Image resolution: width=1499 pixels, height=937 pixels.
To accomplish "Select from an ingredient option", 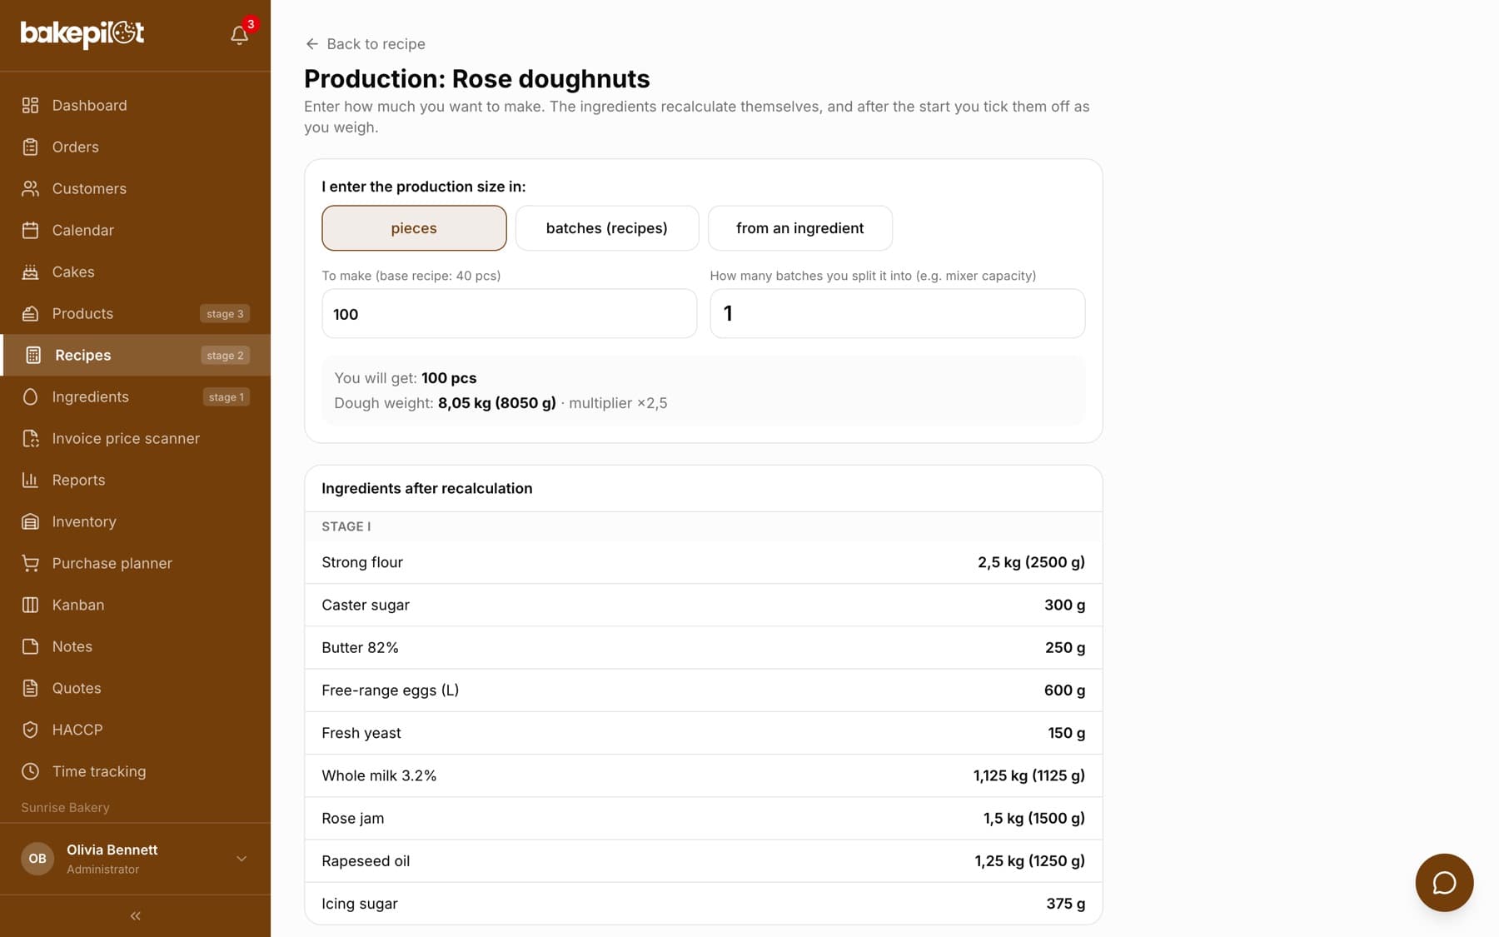I will click(799, 228).
